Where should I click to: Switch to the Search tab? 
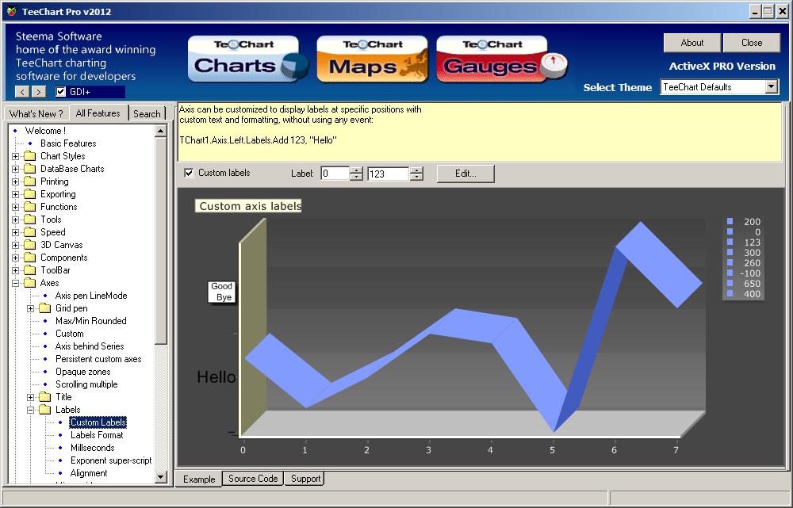click(x=147, y=114)
